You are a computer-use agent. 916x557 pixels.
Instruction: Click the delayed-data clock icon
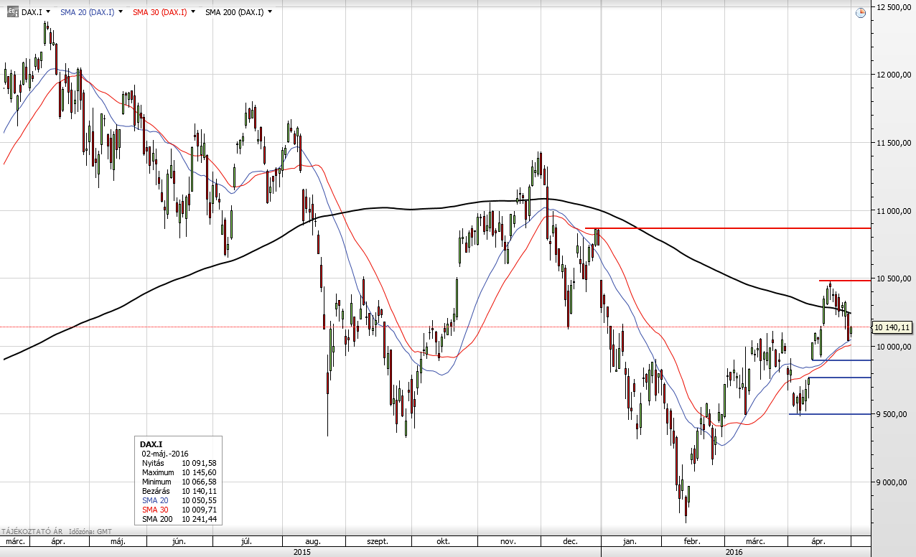pos(861,13)
